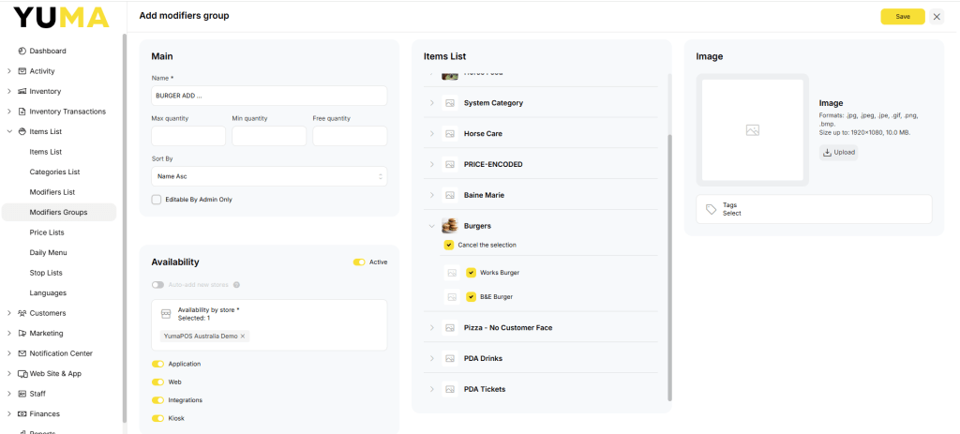Viewport: 960px width, 434px height.
Task: Toggle the Integrations availability switch
Action: point(157,399)
